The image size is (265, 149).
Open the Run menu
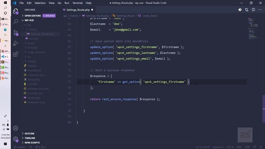click(x=67, y=3)
